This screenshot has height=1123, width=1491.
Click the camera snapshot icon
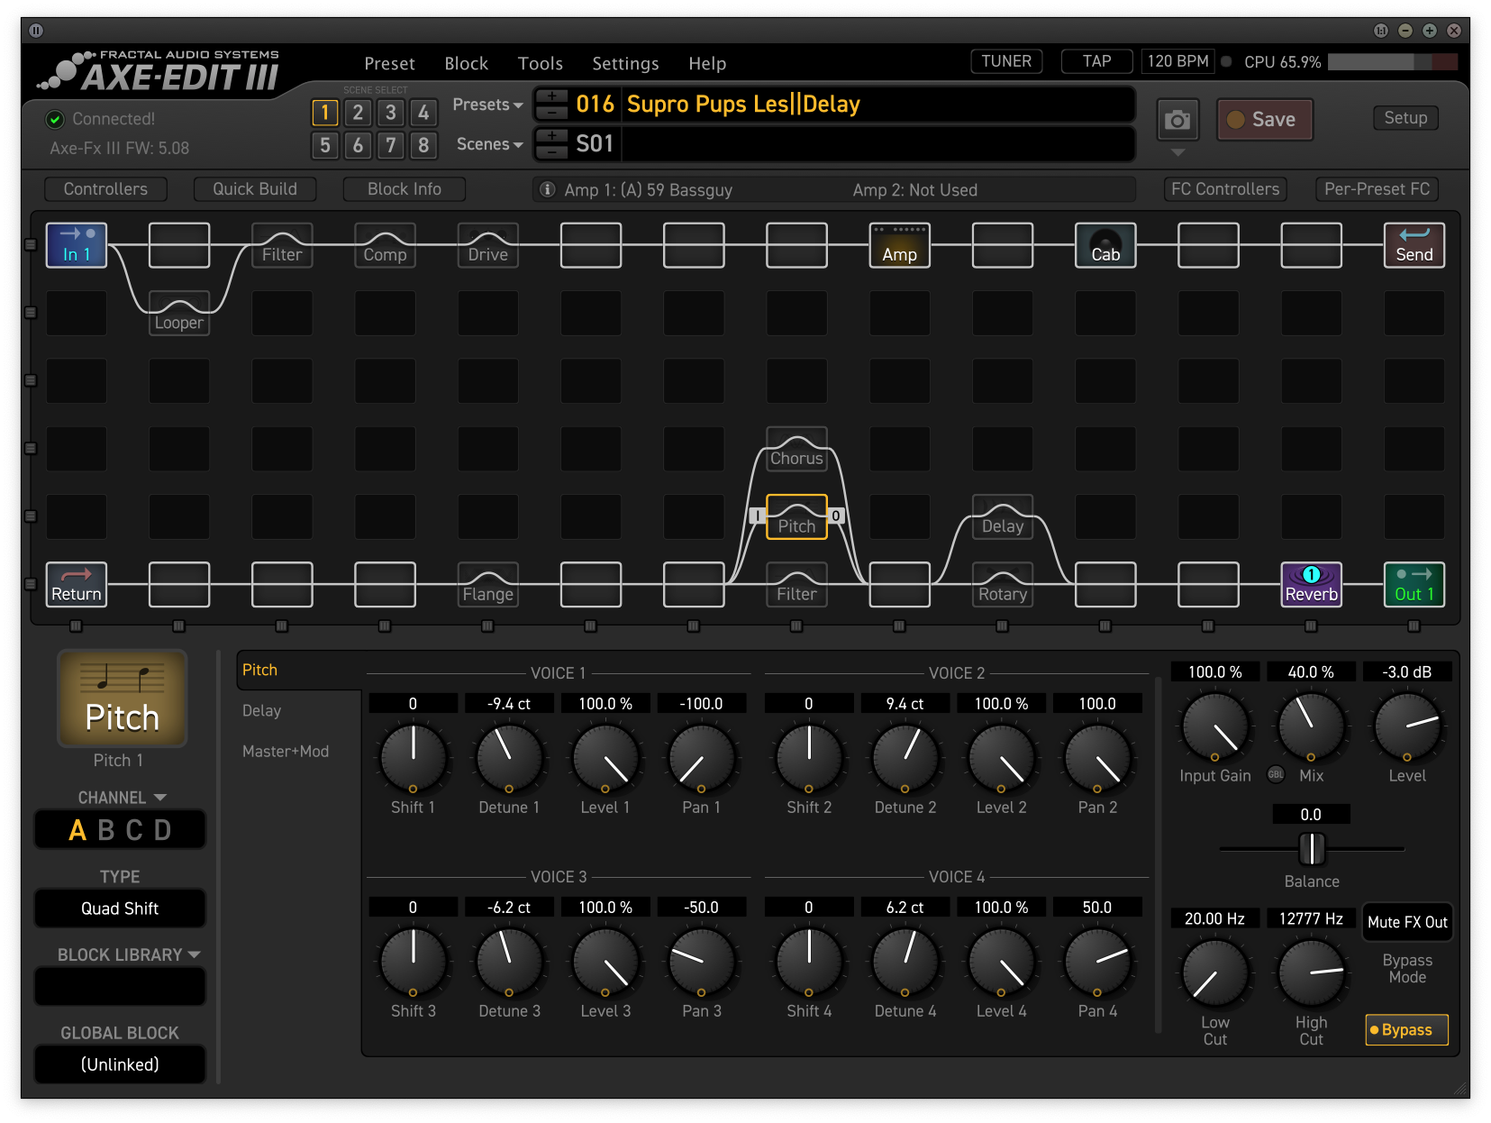tap(1177, 120)
